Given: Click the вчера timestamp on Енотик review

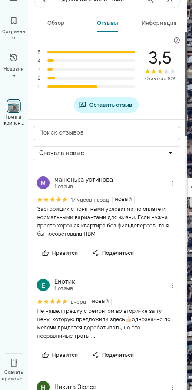Looking at the screenshot, I should click(x=78, y=302).
